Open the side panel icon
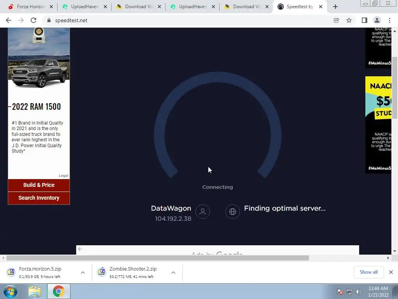Image resolution: width=398 pixels, height=299 pixels. coord(365,20)
